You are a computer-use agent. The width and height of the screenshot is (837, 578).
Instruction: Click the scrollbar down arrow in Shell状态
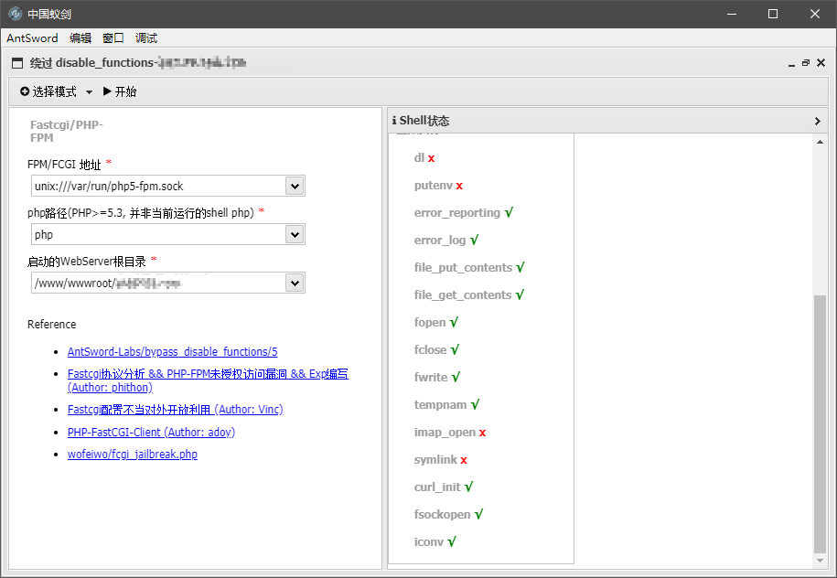820,561
